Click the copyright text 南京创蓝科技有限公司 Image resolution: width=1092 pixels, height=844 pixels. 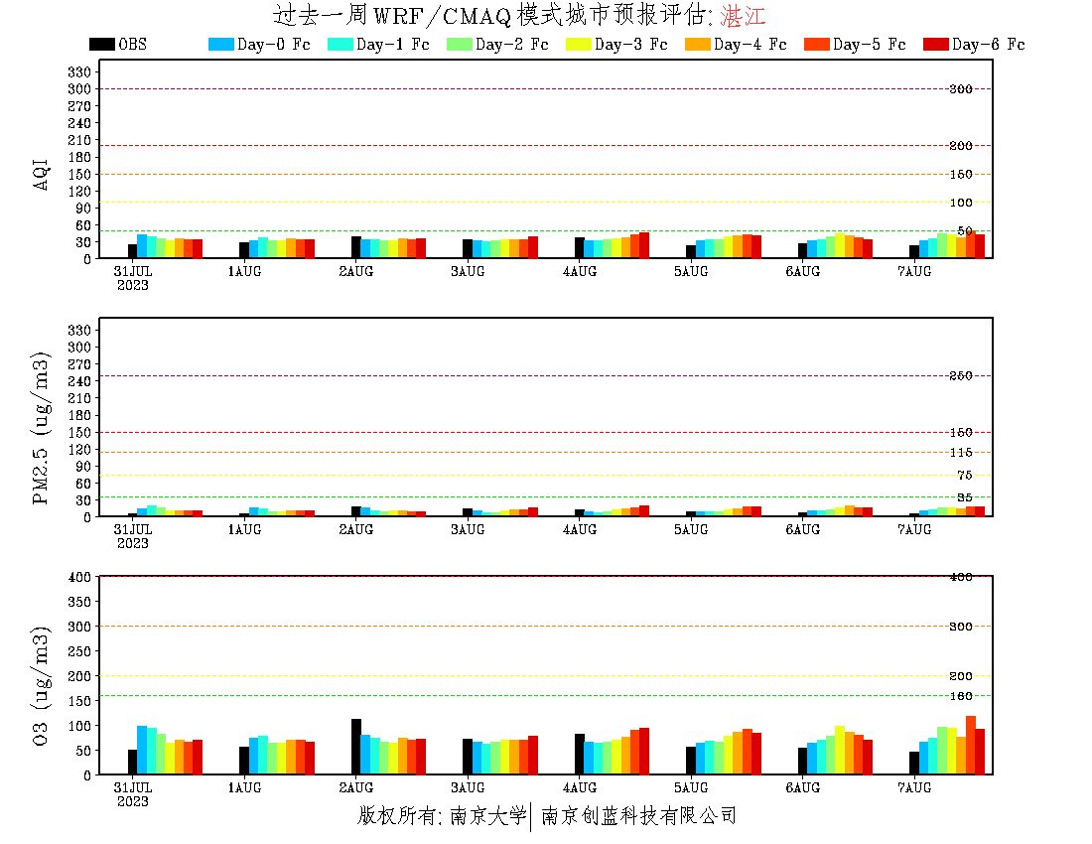(x=638, y=815)
